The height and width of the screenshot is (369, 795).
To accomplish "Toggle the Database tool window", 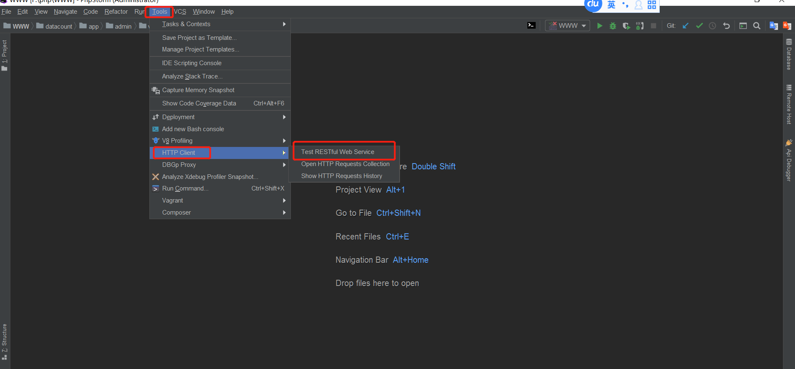I will click(789, 54).
